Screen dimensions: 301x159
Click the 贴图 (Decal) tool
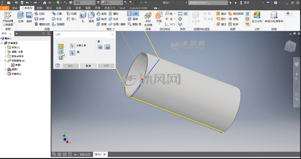tap(72, 14)
